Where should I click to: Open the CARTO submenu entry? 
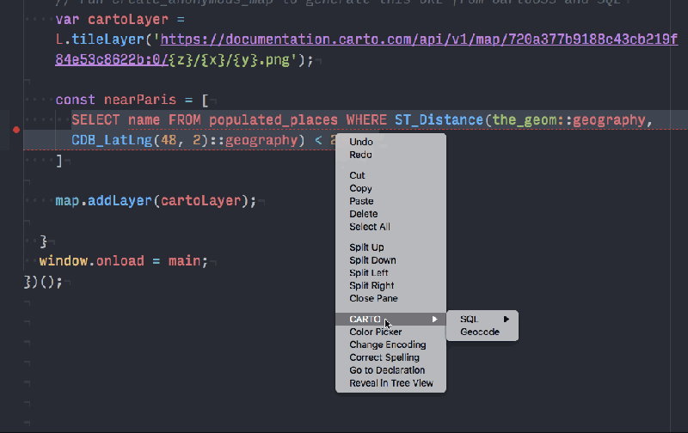390,319
